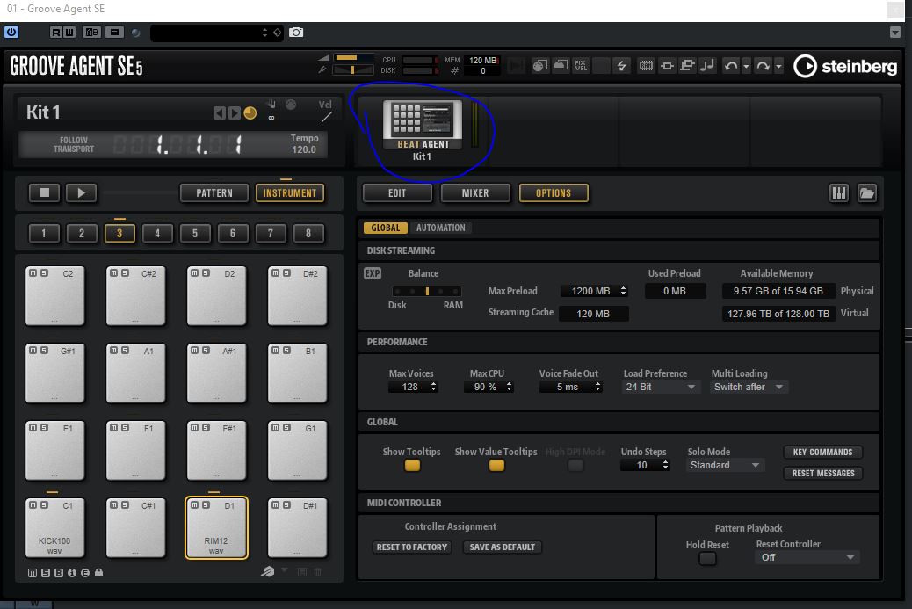Click SAVE AS DEFAULT button
The height and width of the screenshot is (609, 912).
[502, 547]
